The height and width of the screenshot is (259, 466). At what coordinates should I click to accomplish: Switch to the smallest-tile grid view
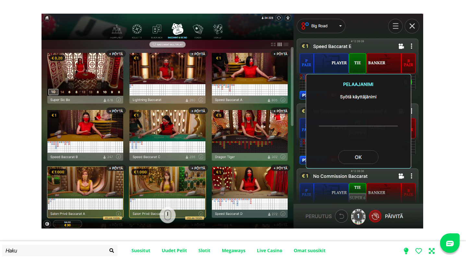pyautogui.click(x=286, y=44)
